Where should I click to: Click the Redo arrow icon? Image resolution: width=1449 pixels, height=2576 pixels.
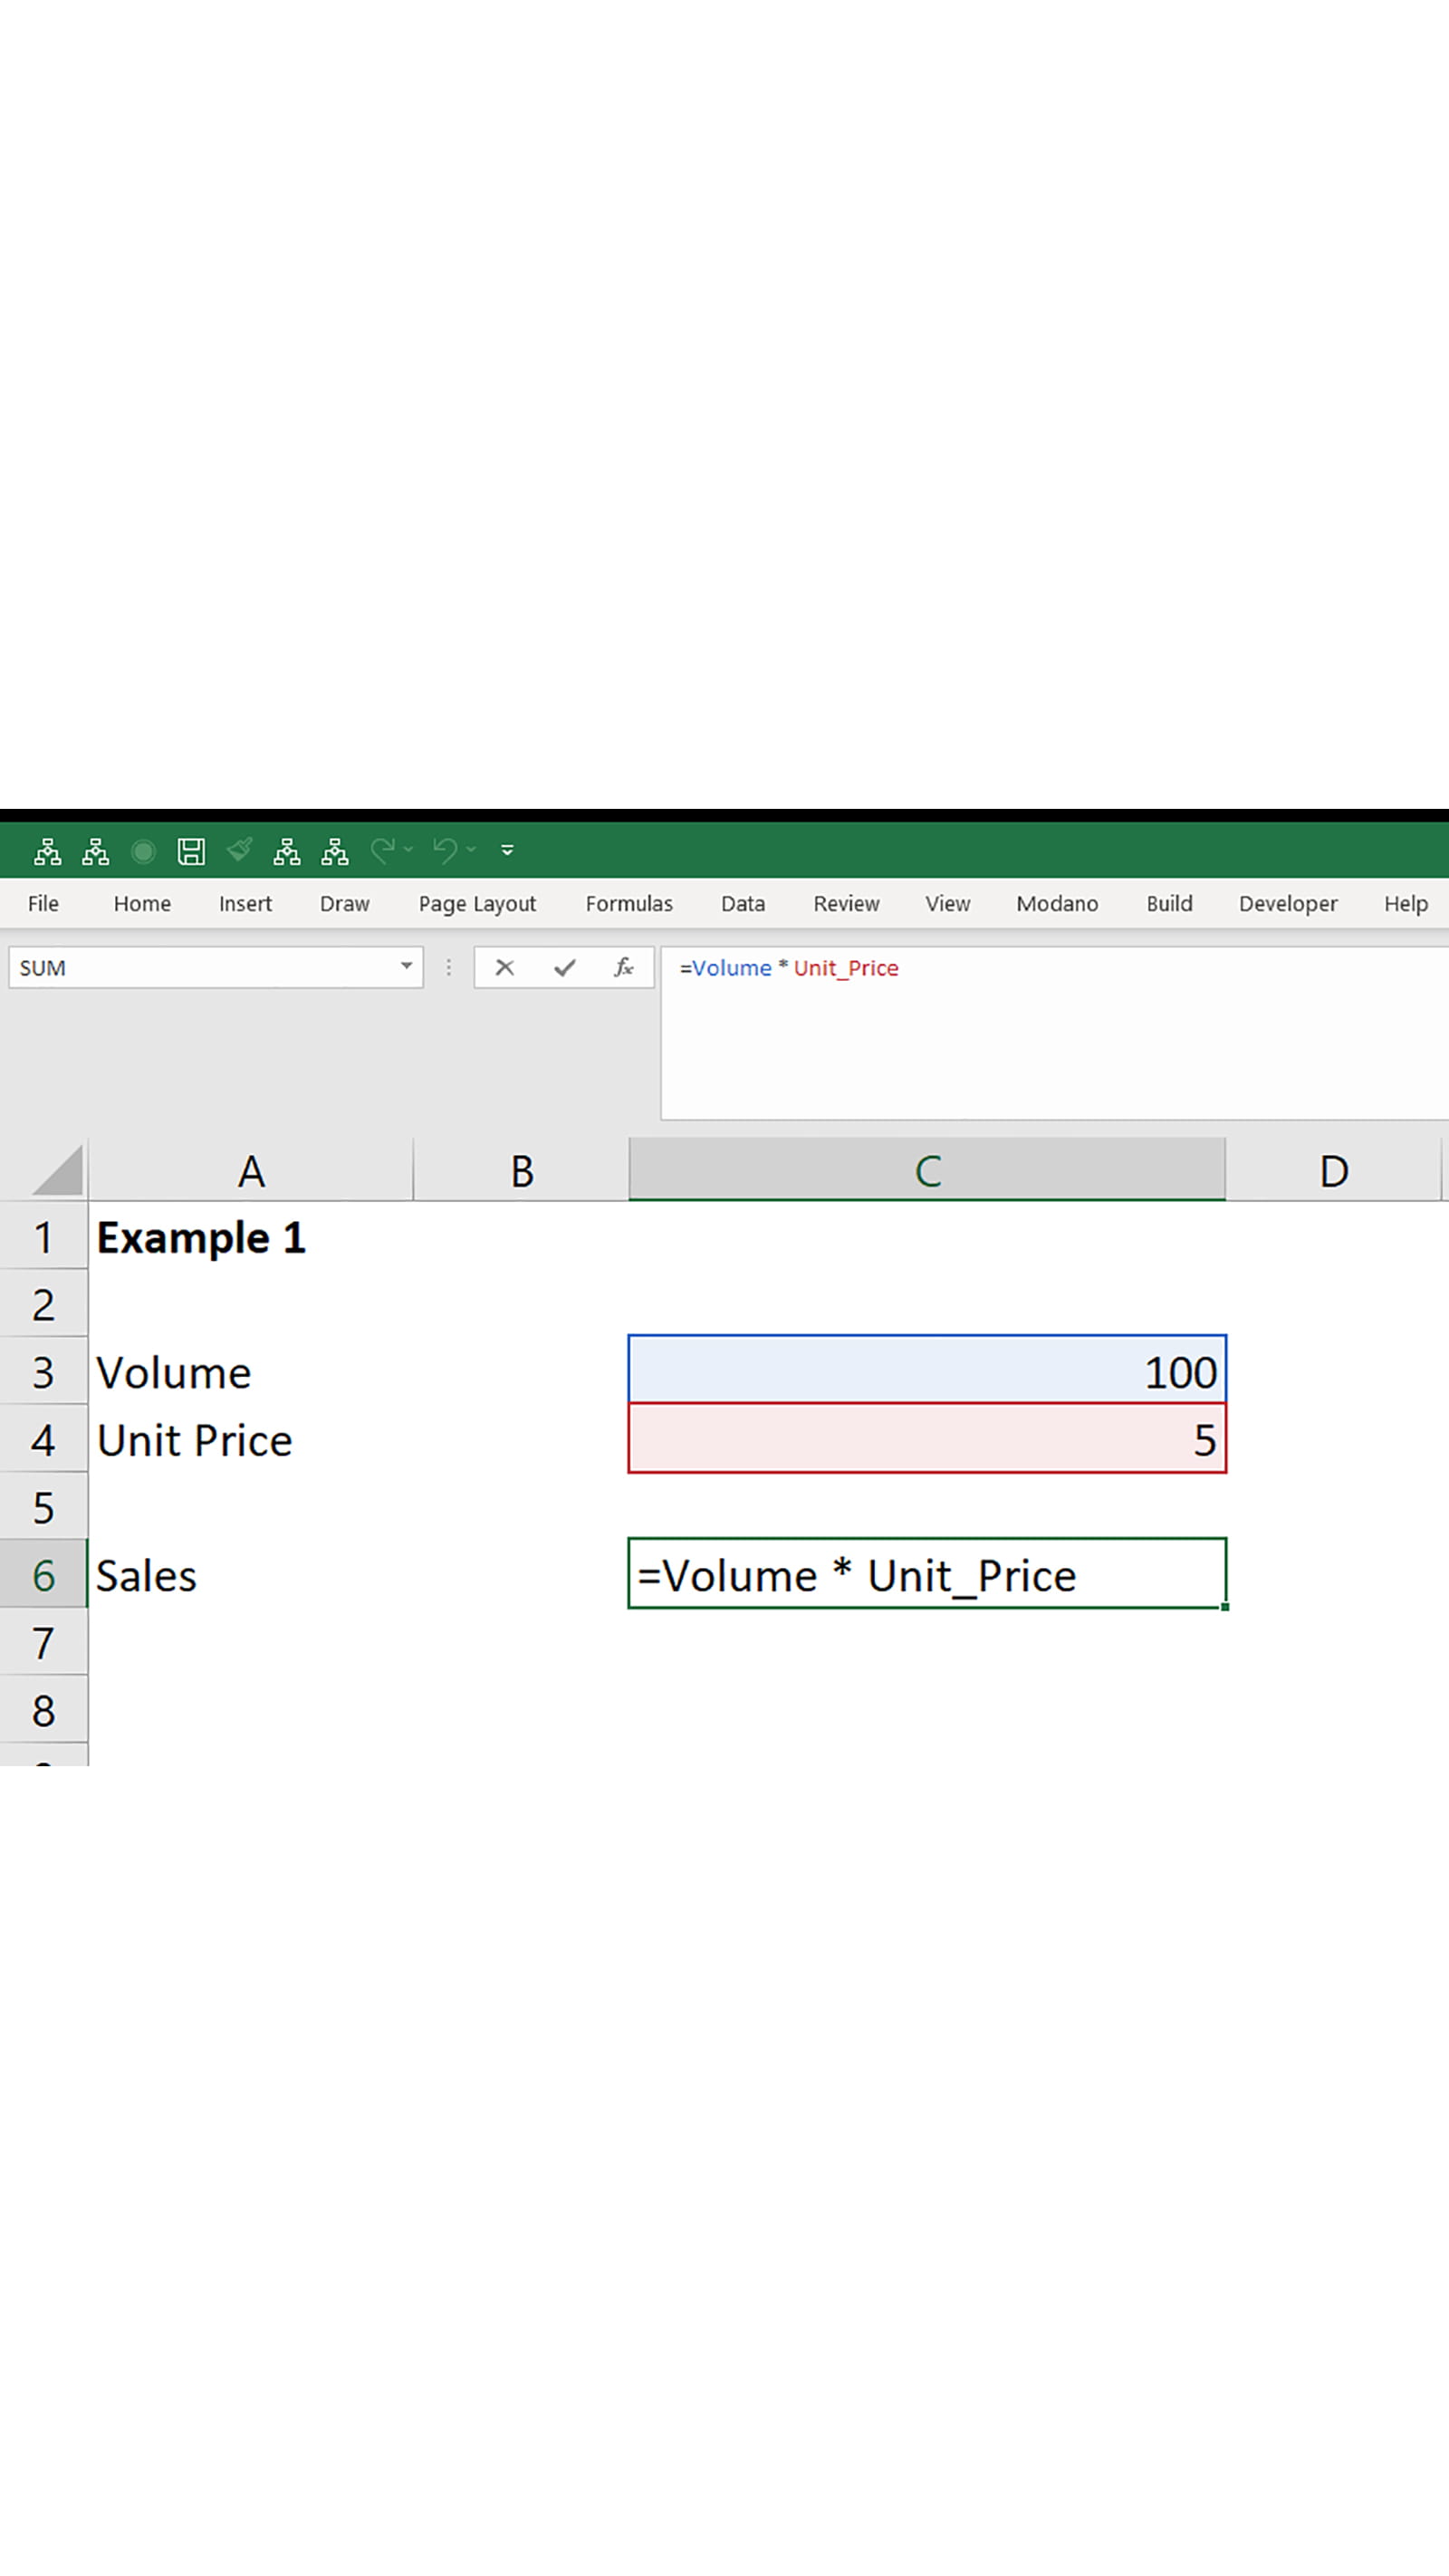382,851
